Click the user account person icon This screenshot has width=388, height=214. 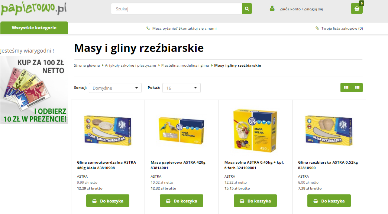(272, 9)
